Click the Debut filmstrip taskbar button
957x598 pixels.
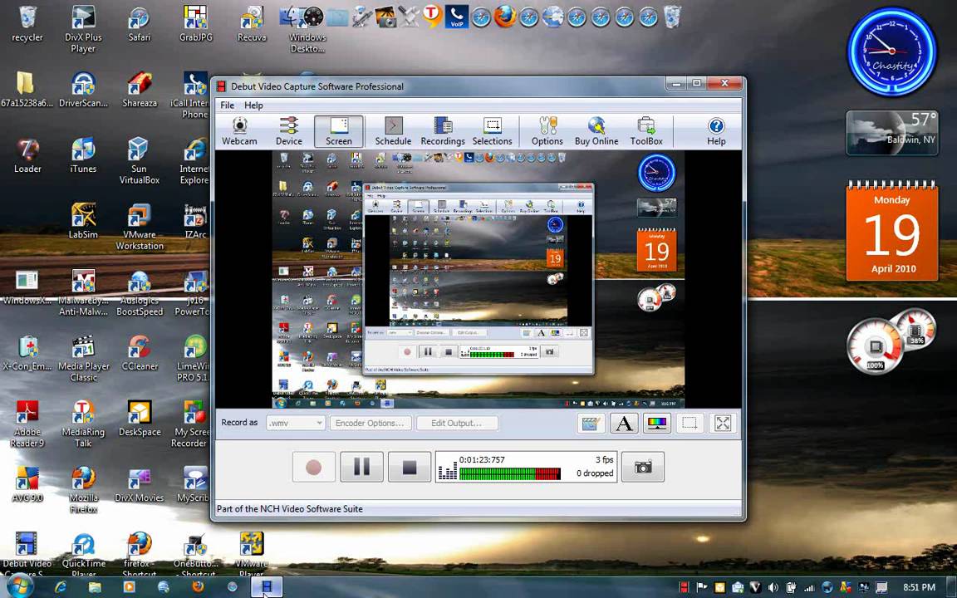tap(267, 587)
